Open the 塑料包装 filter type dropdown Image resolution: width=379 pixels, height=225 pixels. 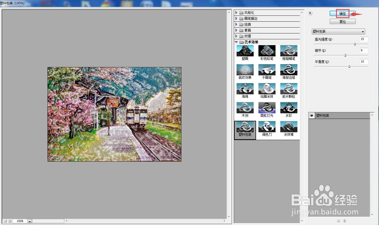(x=338, y=32)
